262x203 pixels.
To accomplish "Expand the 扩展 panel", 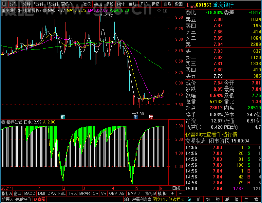I will pos(7,199).
